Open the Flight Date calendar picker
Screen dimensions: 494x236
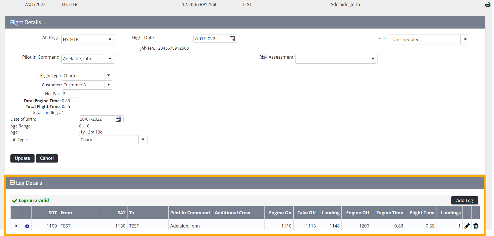(x=232, y=39)
